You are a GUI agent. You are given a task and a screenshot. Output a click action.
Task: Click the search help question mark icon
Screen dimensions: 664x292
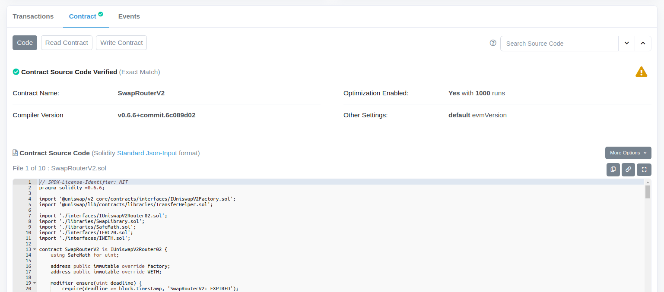(493, 43)
